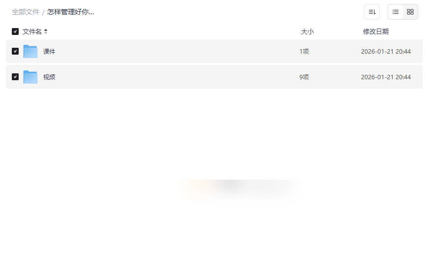The height and width of the screenshot is (253, 430).
Task: Click the current folder breadcrumb 怎样管理好你...
Action: pos(70,12)
